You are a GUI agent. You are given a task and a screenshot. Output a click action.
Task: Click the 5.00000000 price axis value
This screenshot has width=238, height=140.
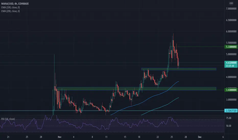click(231, 54)
